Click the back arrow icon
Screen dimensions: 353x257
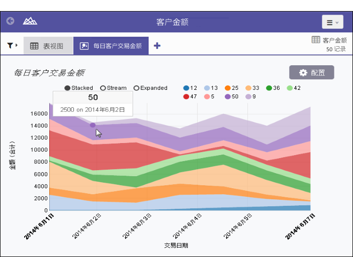[x=10, y=22]
